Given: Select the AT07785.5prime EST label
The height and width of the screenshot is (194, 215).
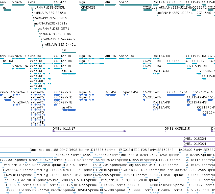Looking at the screenshot, I should (199, 155).
